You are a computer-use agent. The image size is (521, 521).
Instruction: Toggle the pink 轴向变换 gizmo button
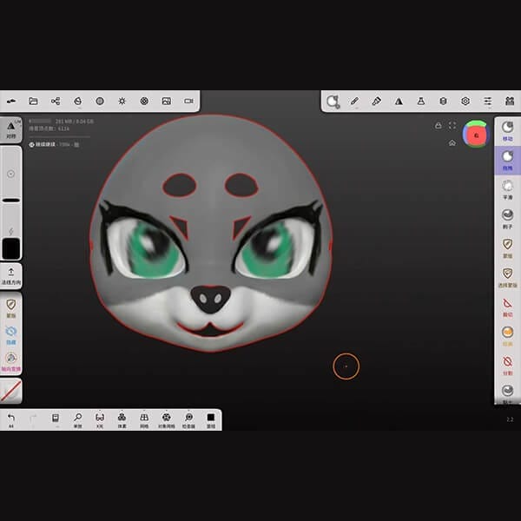[x=11, y=362]
